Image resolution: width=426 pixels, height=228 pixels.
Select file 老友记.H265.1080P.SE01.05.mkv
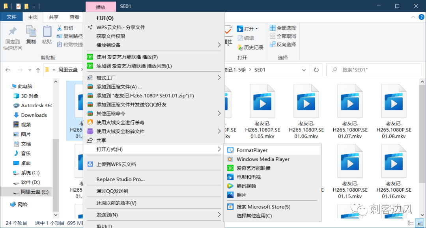pos(262,111)
